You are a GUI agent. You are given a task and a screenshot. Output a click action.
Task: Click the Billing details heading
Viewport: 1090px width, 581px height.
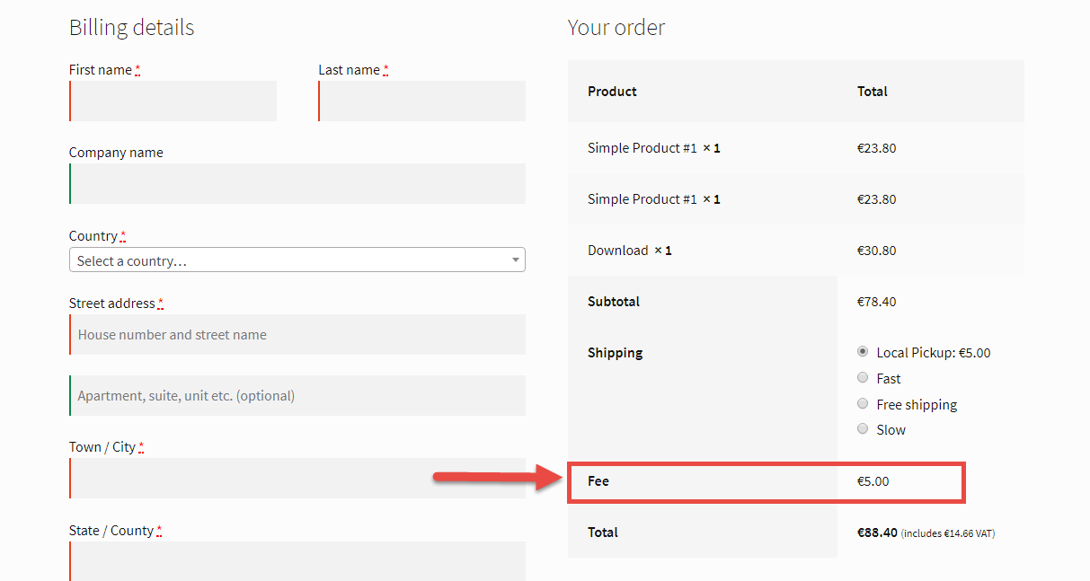[131, 28]
